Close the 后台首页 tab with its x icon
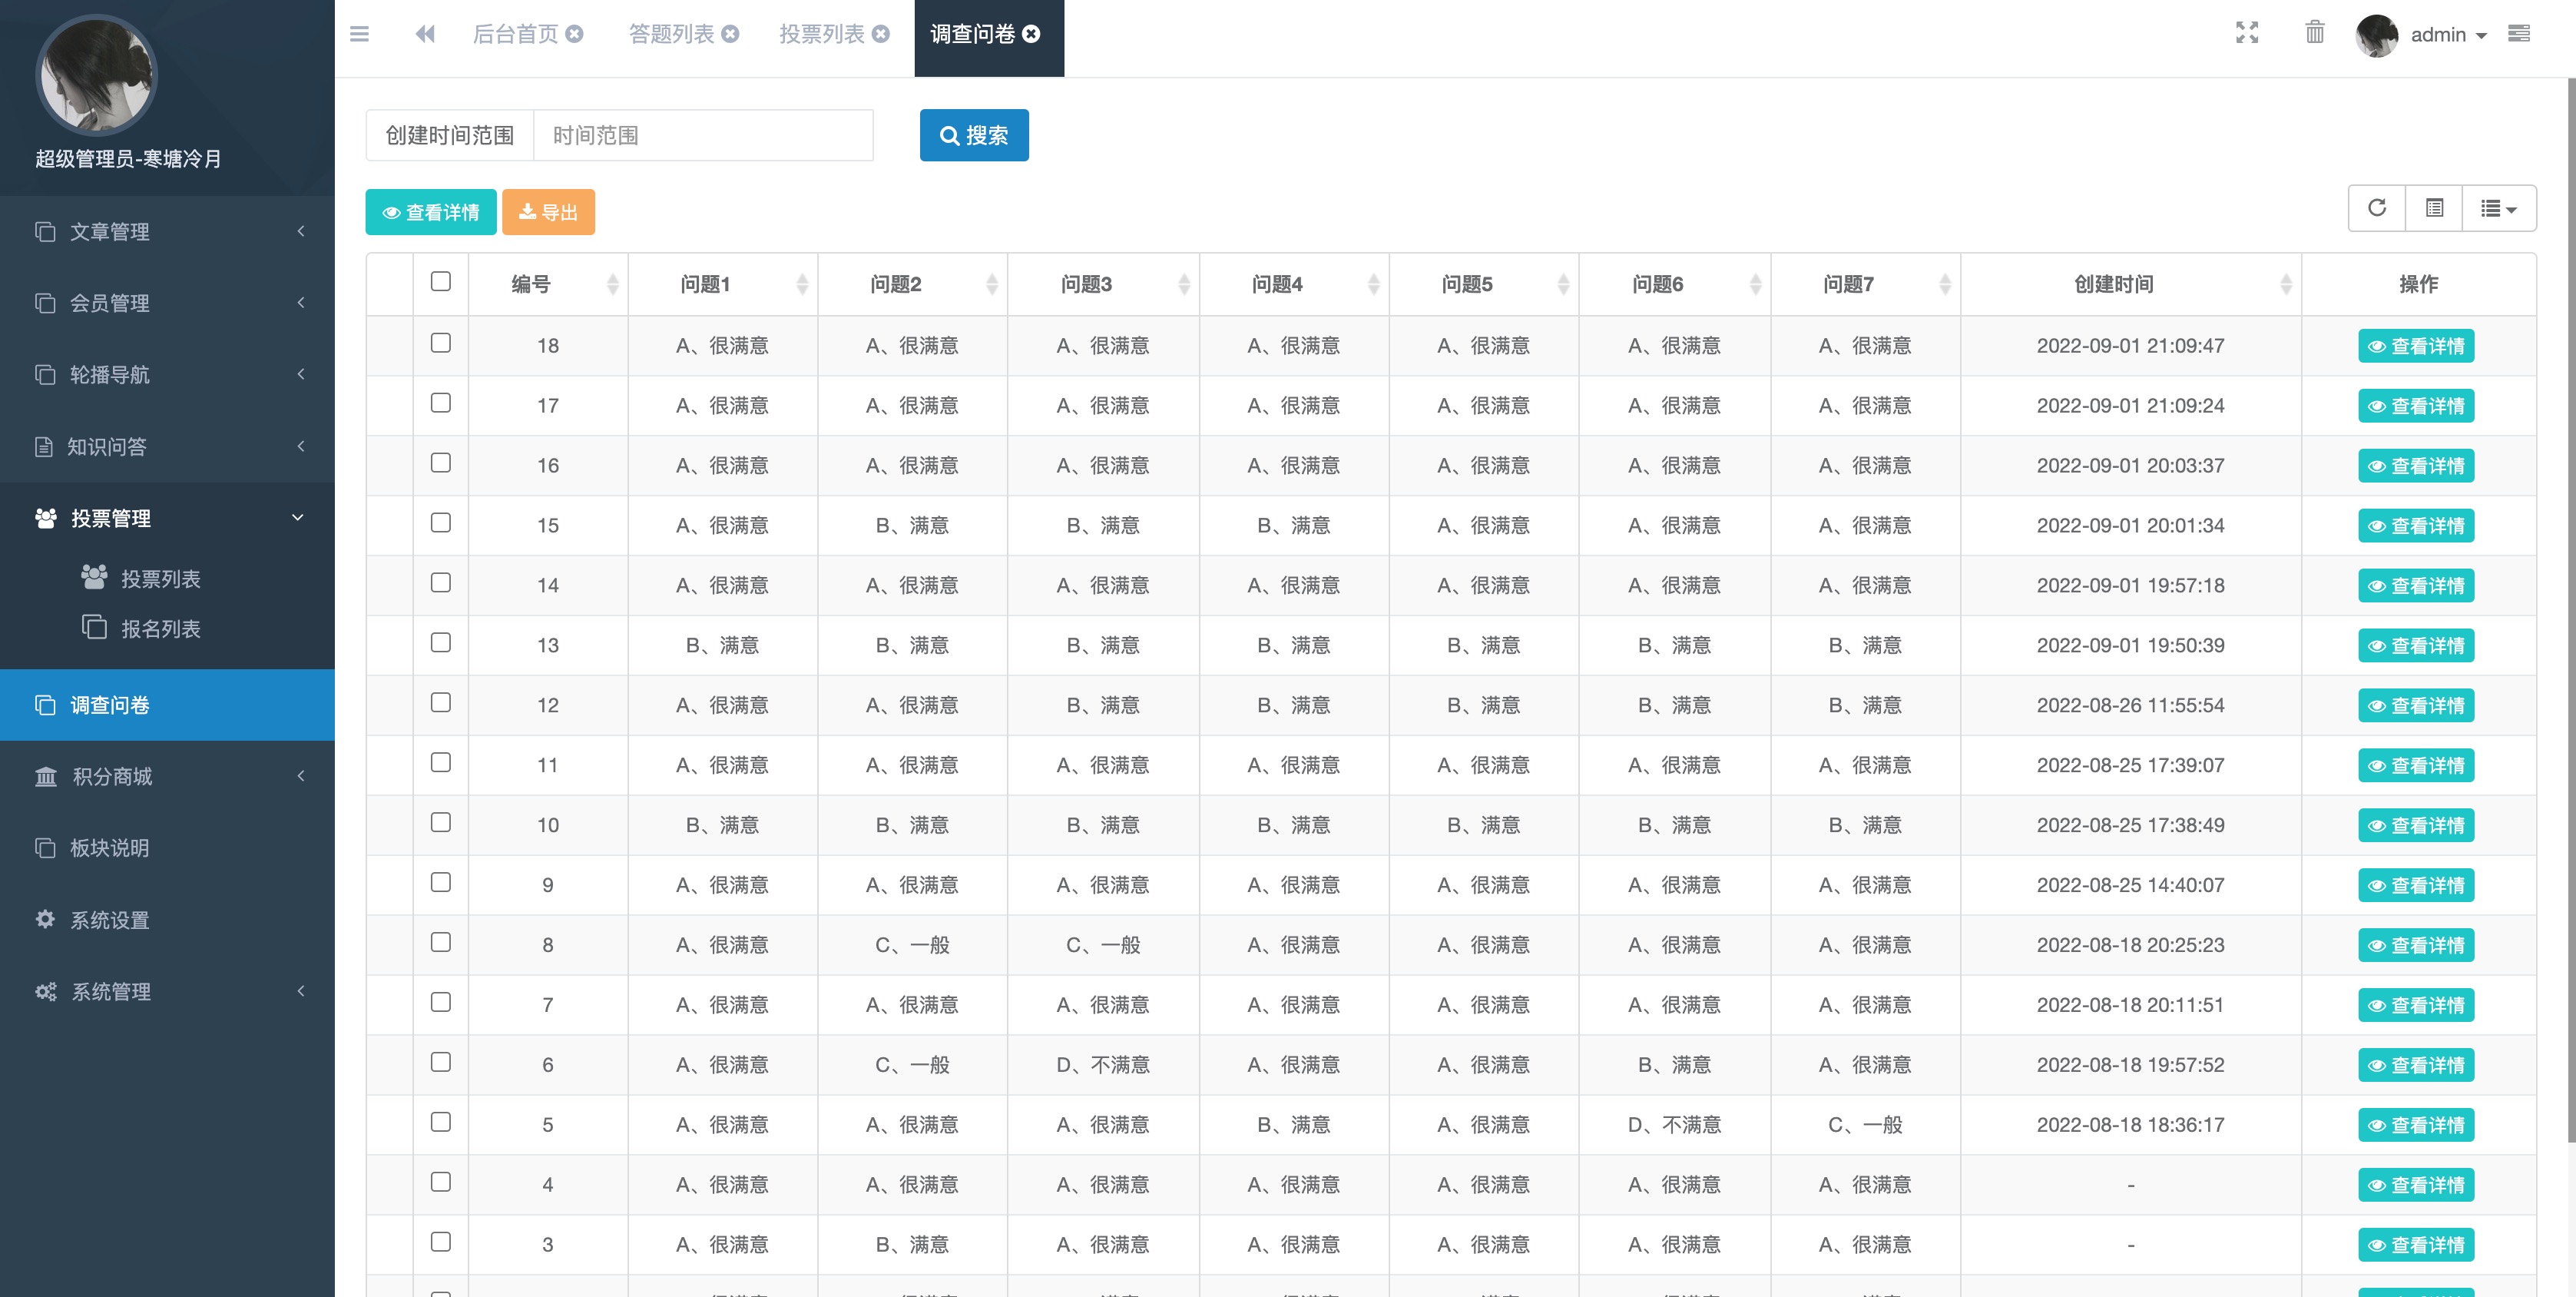The height and width of the screenshot is (1297, 2576). click(575, 34)
